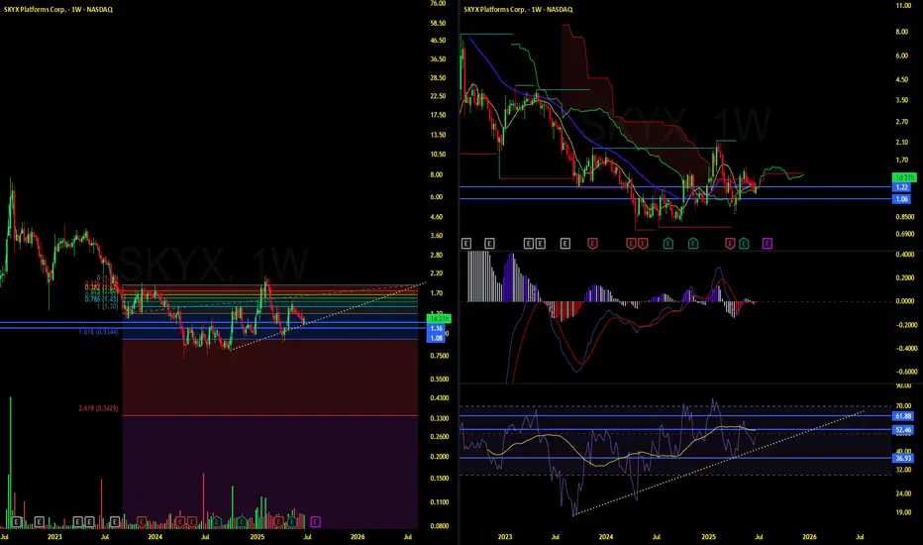The image size is (923, 545).
Task: Click the rightmost green earnings marker on left chart
Action: (x=292, y=521)
